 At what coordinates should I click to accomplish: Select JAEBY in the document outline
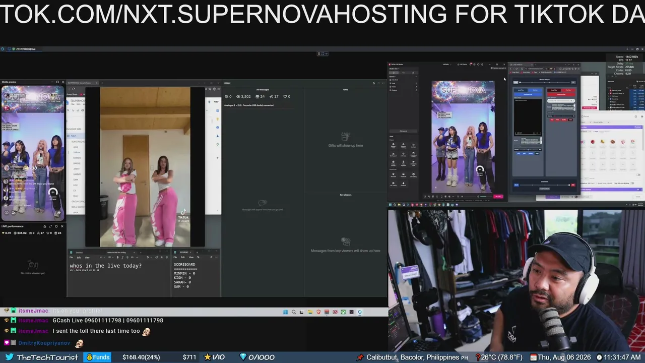click(76, 169)
